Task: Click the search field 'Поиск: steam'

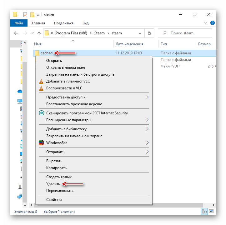Action: click(x=185, y=33)
